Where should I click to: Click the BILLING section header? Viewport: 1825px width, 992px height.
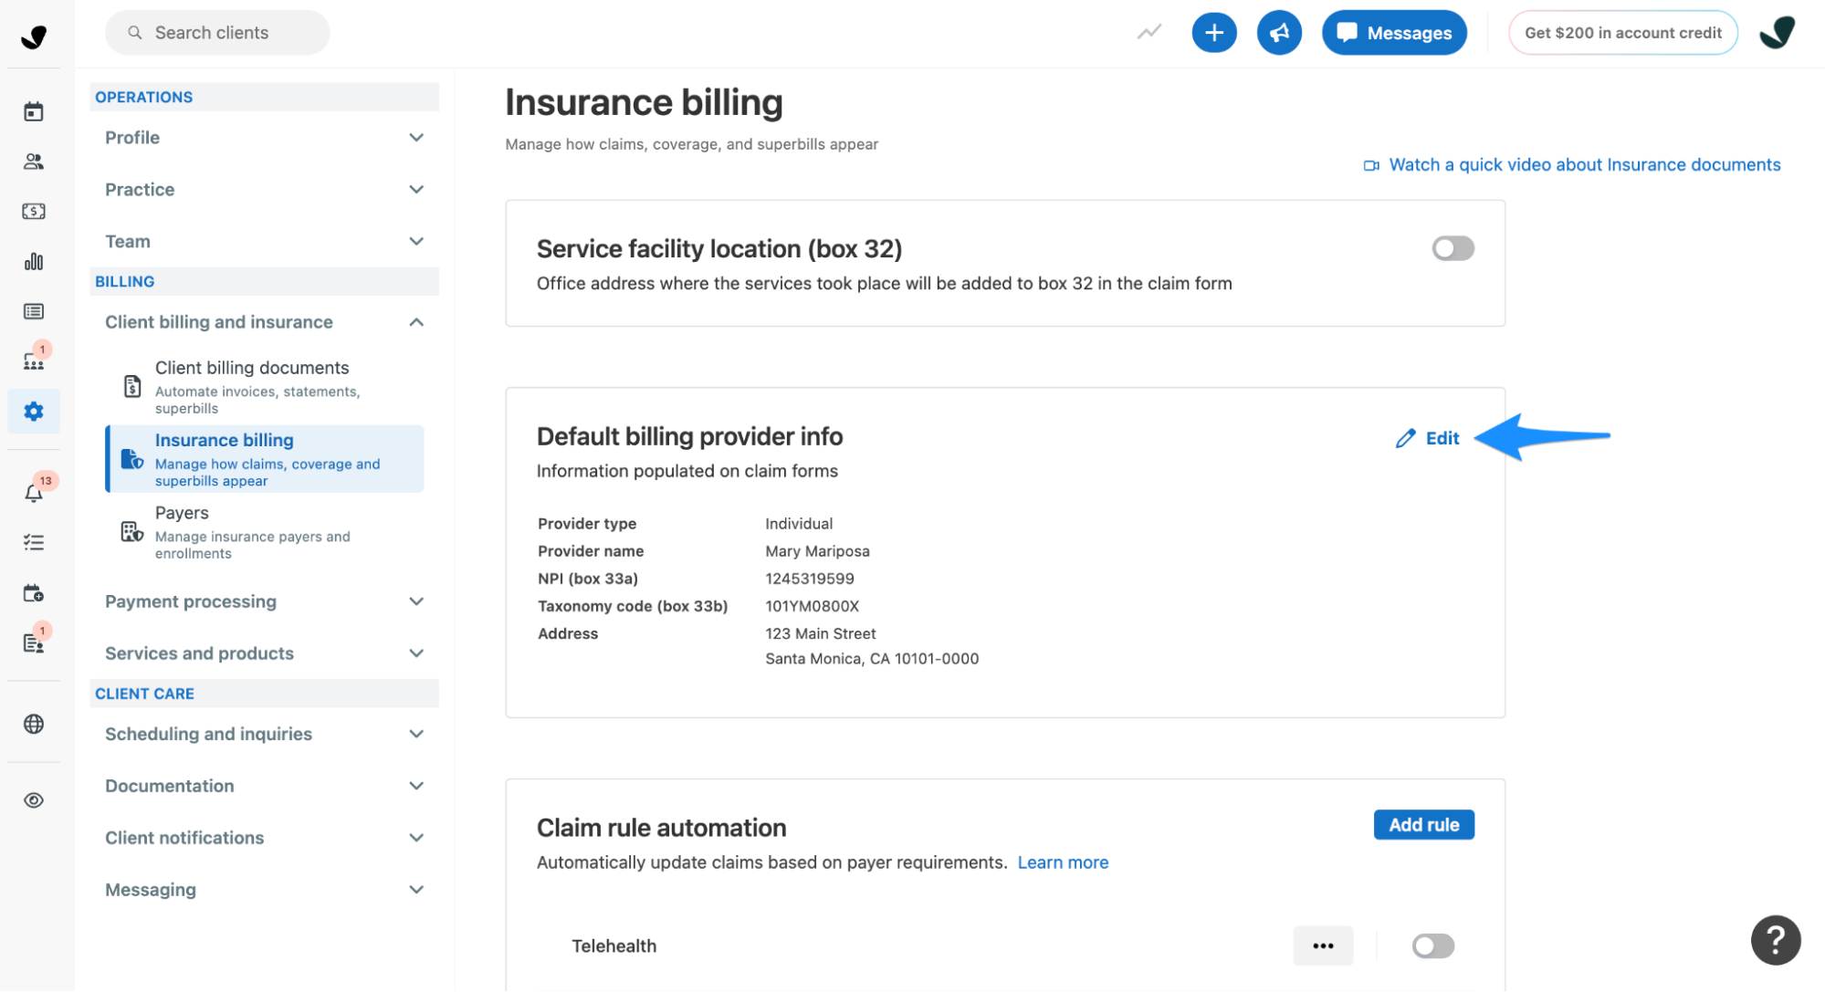[264, 282]
